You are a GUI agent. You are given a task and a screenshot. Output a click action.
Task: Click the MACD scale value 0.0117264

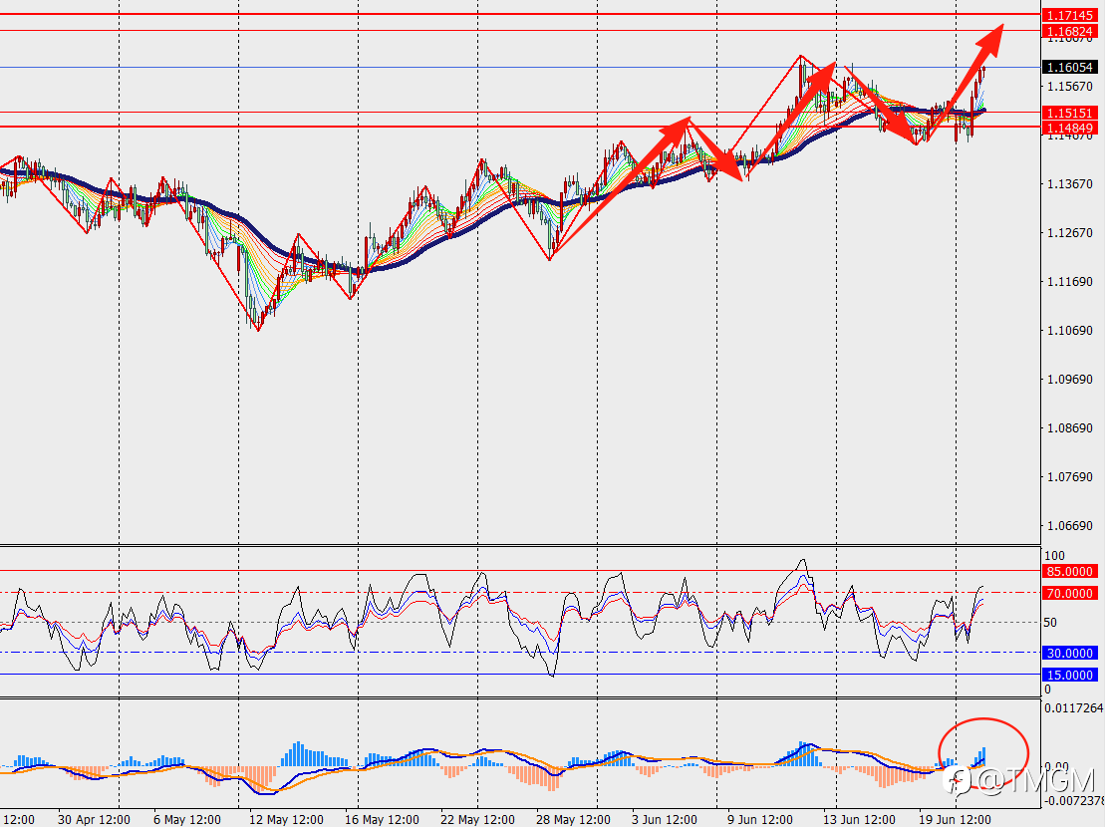(x=1074, y=707)
